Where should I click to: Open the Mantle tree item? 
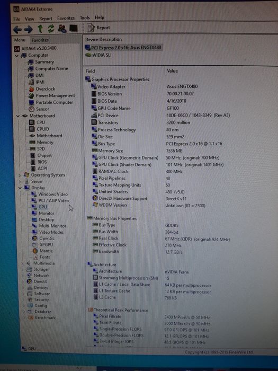pos(43,251)
